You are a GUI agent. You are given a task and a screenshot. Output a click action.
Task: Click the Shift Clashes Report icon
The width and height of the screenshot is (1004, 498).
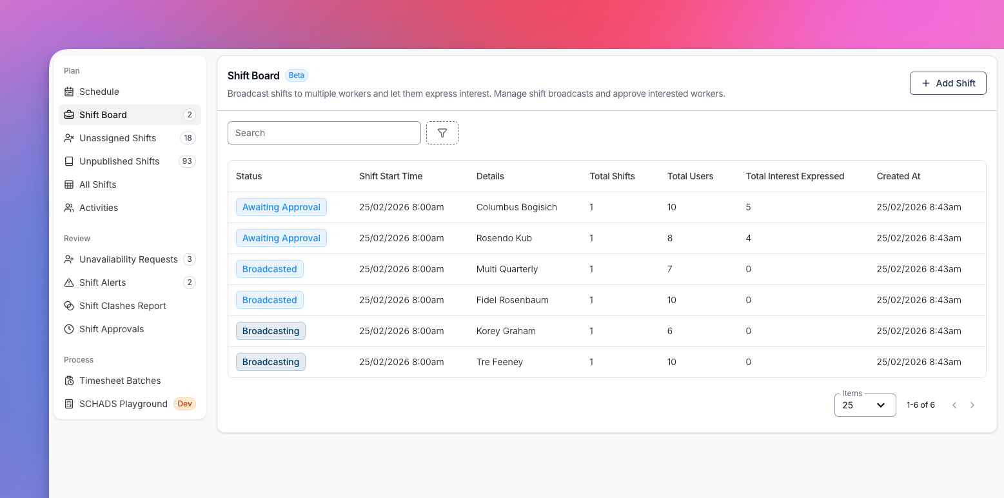(69, 306)
